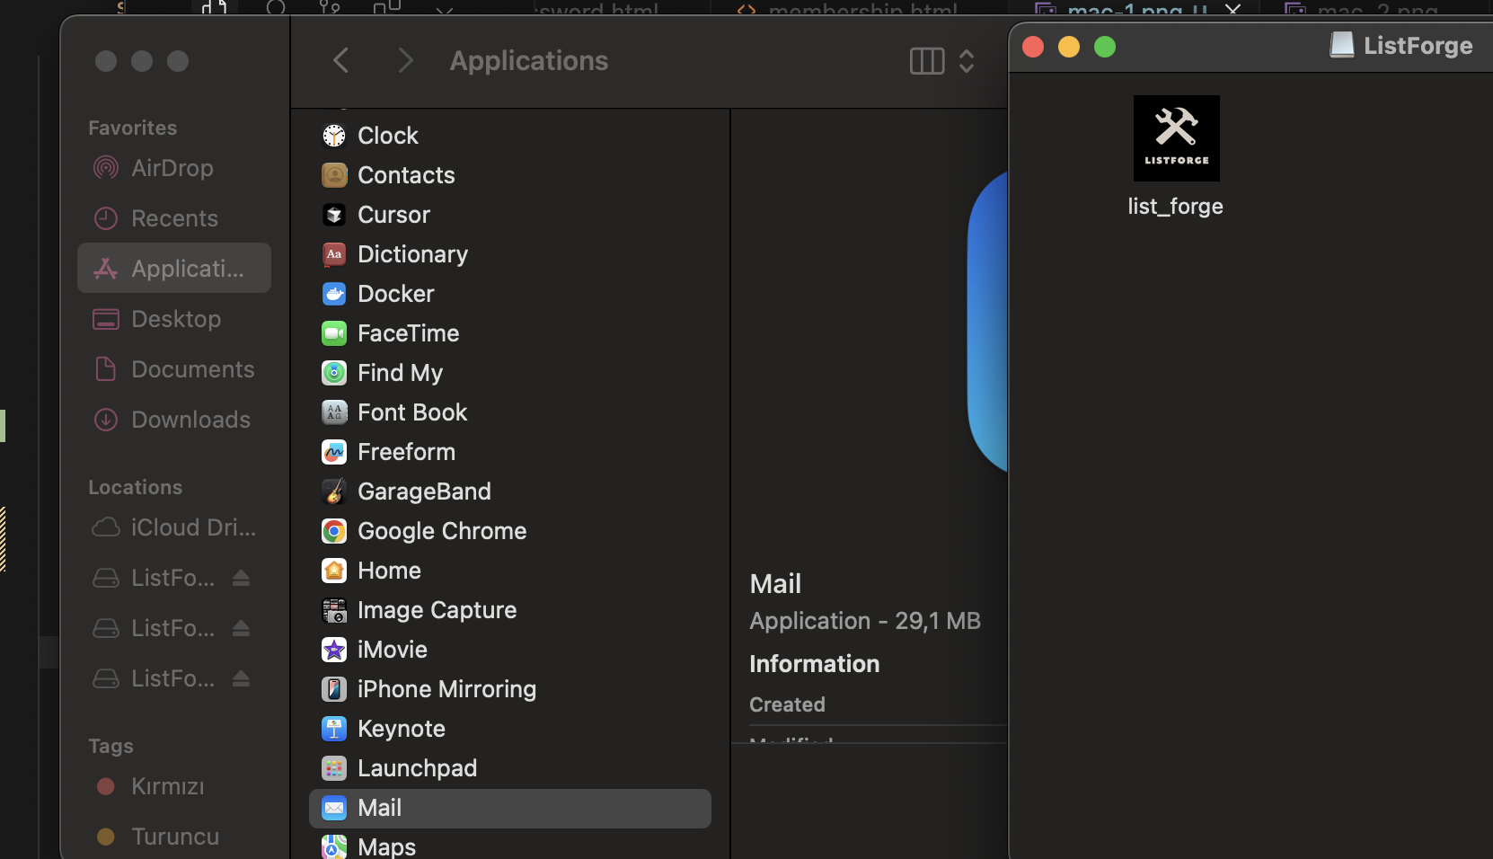Click the Home app house icon

click(334, 571)
